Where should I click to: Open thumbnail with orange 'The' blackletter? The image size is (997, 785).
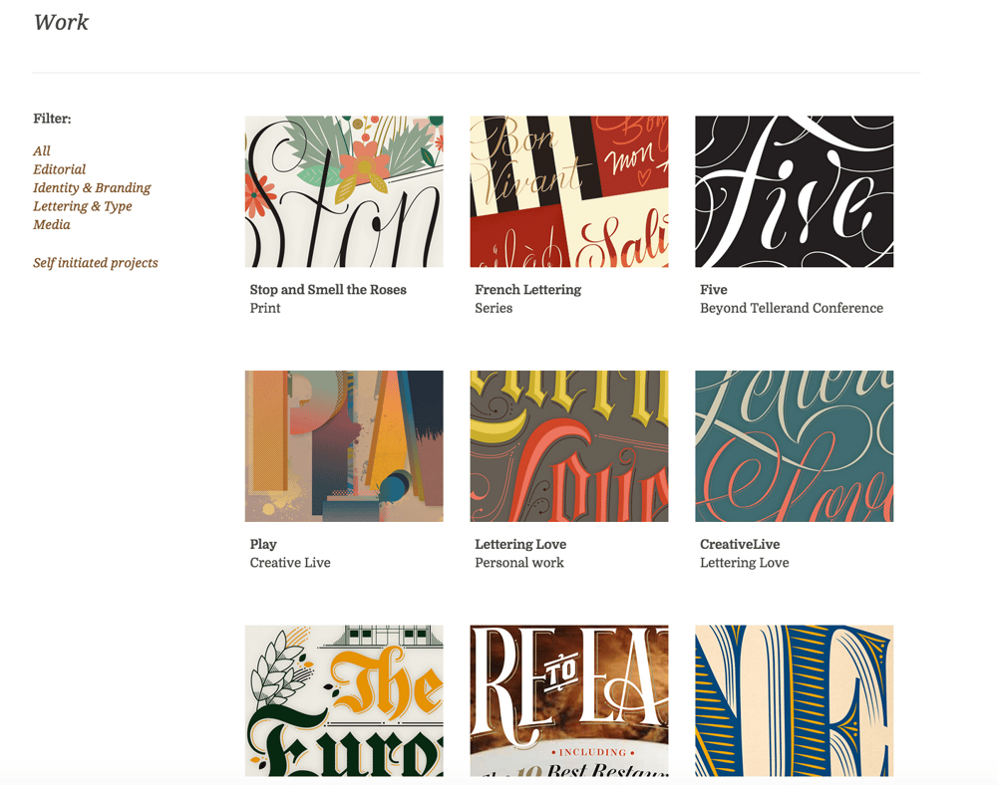click(344, 700)
